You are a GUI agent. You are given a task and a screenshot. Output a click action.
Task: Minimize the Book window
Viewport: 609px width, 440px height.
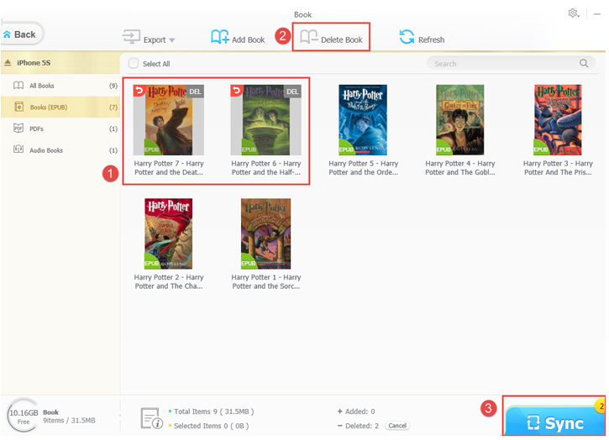pos(597,14)
